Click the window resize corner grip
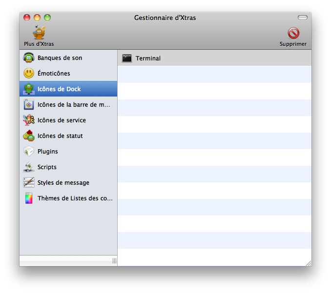Image resolution: width=331 pixels, height=293 pixels. 308,263
